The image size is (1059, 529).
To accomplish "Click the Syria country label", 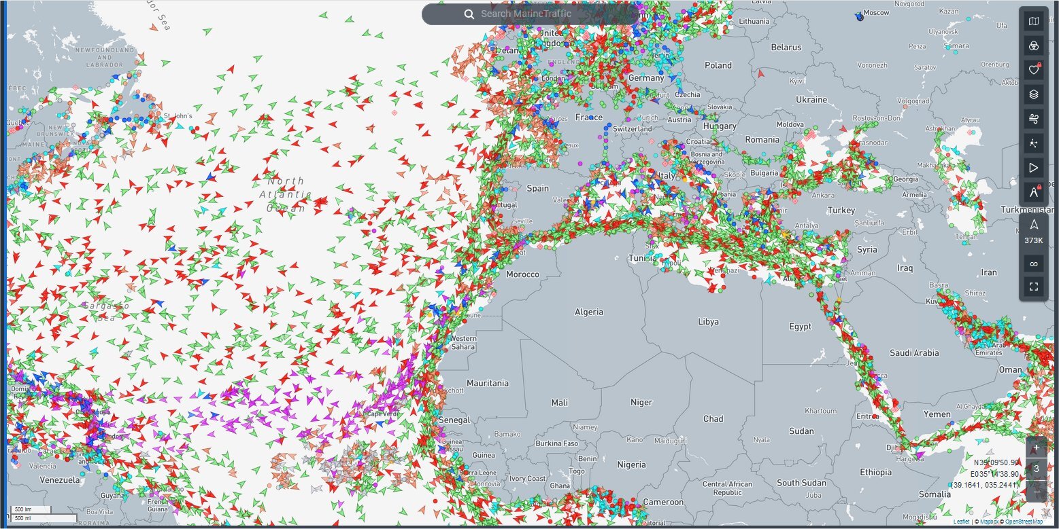I will tap(867, 249).
